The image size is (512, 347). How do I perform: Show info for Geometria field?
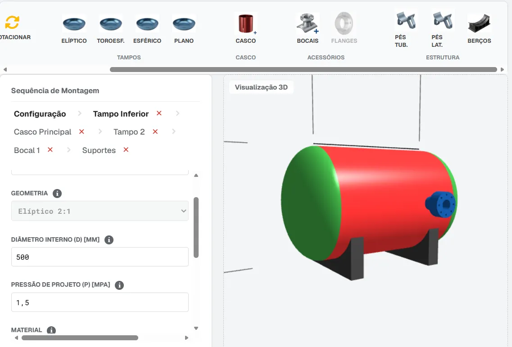click(x=57, y=193)
